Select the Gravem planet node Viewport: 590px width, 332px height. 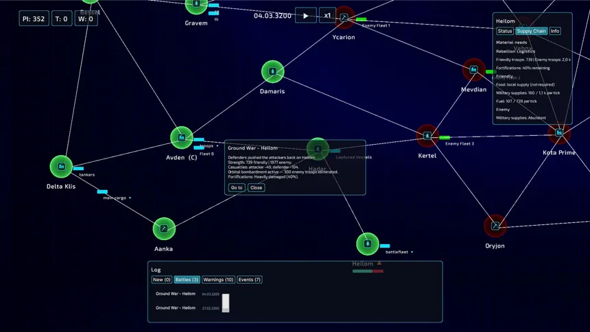tap(196, 5)
